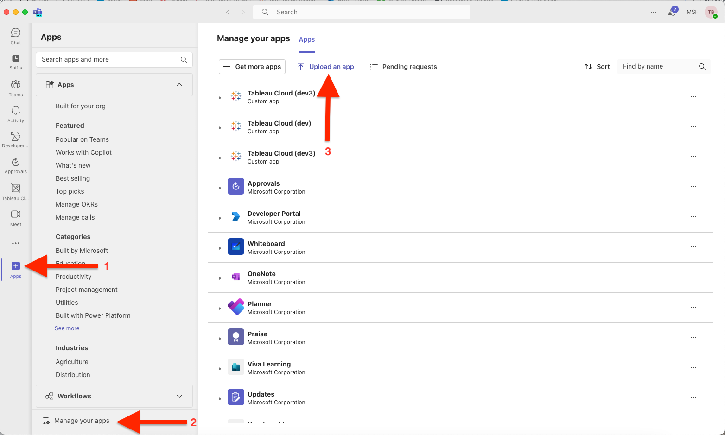Image resolution: width=725 pixels, height=435 pixels.
Task: Open notifications bell with badge
Action: [672, 12]
